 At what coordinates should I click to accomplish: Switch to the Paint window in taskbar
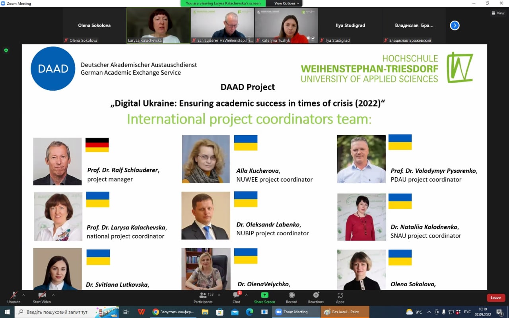(345, 312)
